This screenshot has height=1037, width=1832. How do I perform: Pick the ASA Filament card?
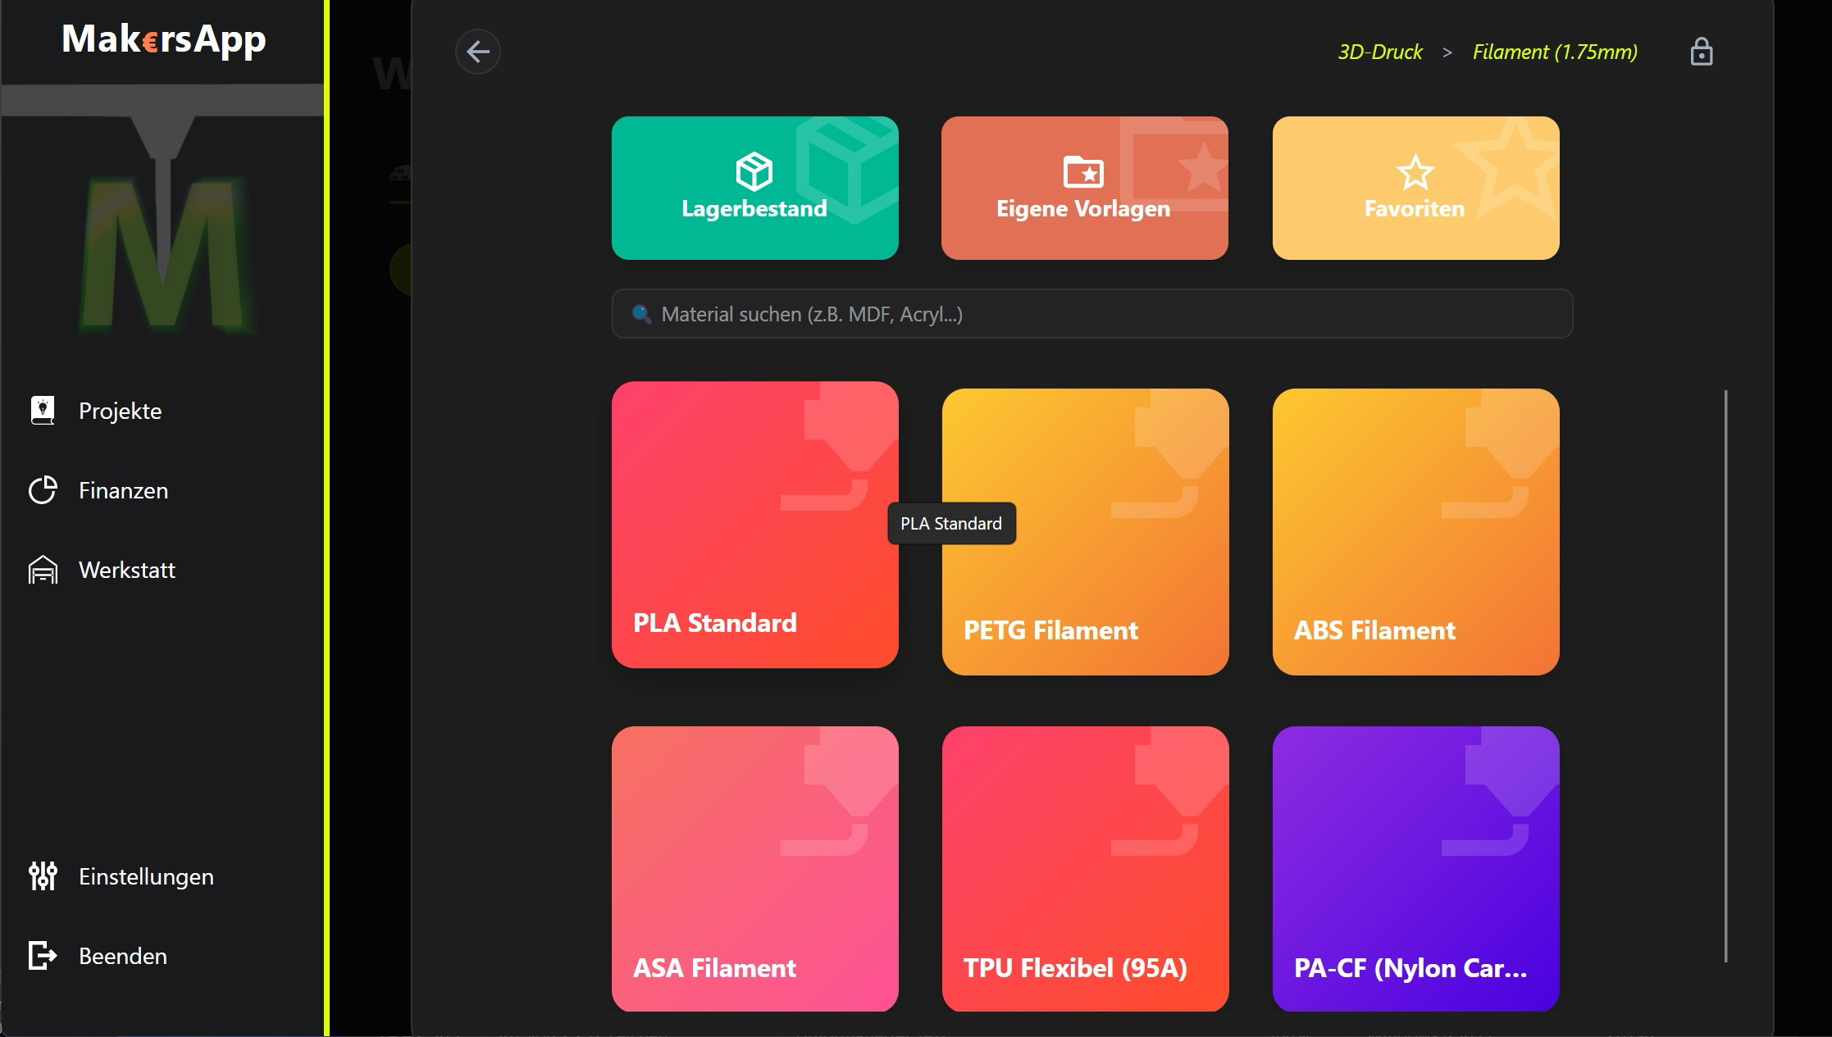click(x=754, y=869)
